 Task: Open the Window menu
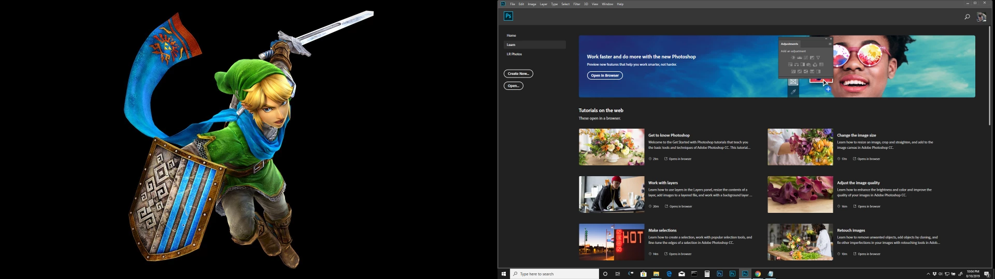click(607, 4)
